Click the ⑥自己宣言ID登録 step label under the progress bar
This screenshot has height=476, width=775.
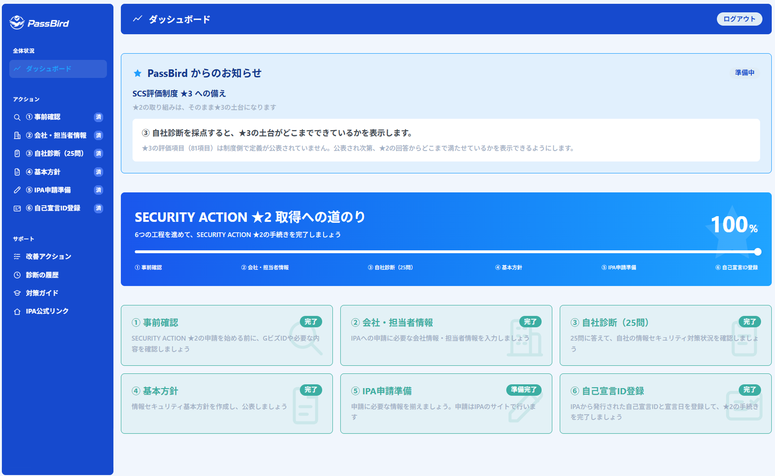(737, 267)
